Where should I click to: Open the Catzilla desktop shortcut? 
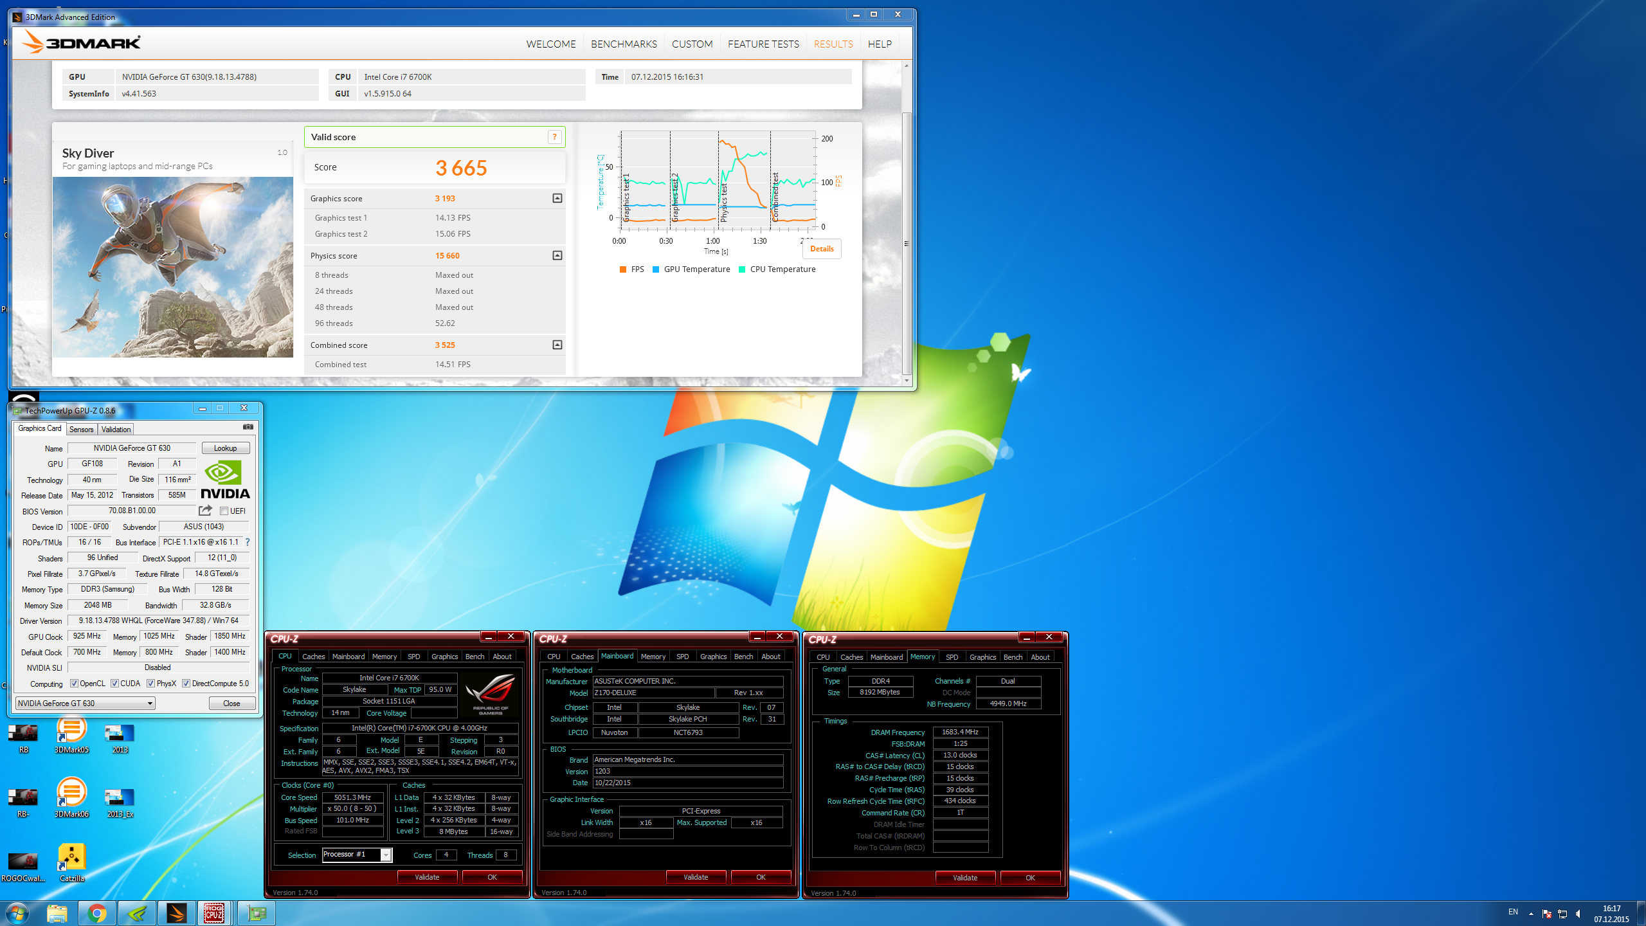[72, 863]
